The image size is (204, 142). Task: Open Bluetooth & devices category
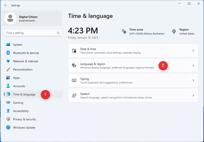(x=26, y=53)
